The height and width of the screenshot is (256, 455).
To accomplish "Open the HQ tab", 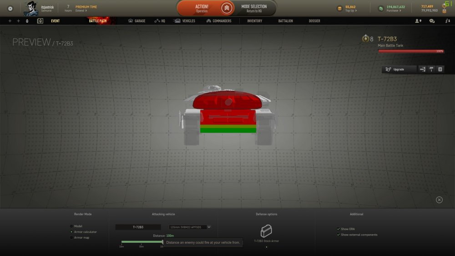I will [160, 21].
